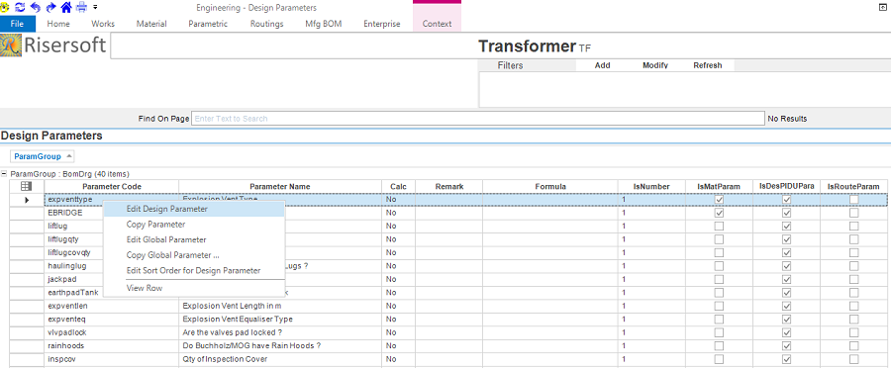Select 'Explosion Vent Equaliser Type' name cell
Viewport: 891px width, 368px height.
(280, 320)
